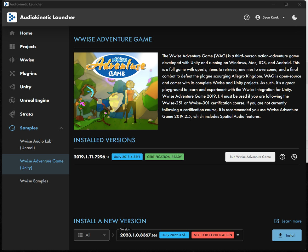Open the help question mark in header
This screenshot has width=308, height=252.
pyautogui.click(x=247, y=17)
